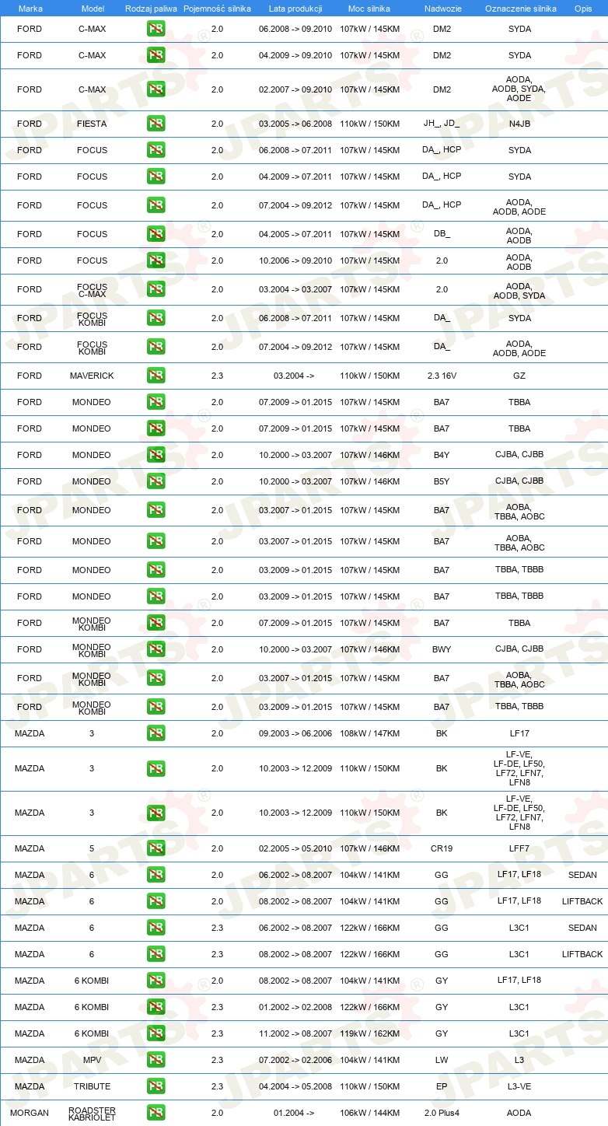Click production years 07.2002 -> 02.2006

[x=295, y=1060]
